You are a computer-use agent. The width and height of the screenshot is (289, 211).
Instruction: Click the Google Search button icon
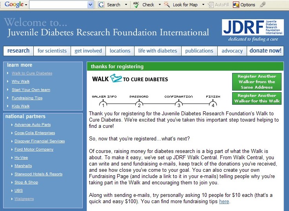click(x=101, y=5)
